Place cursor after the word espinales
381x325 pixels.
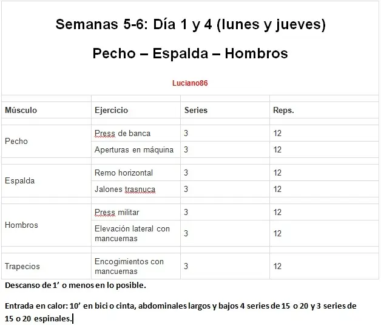pyautogui.click(x=72, y=318)
